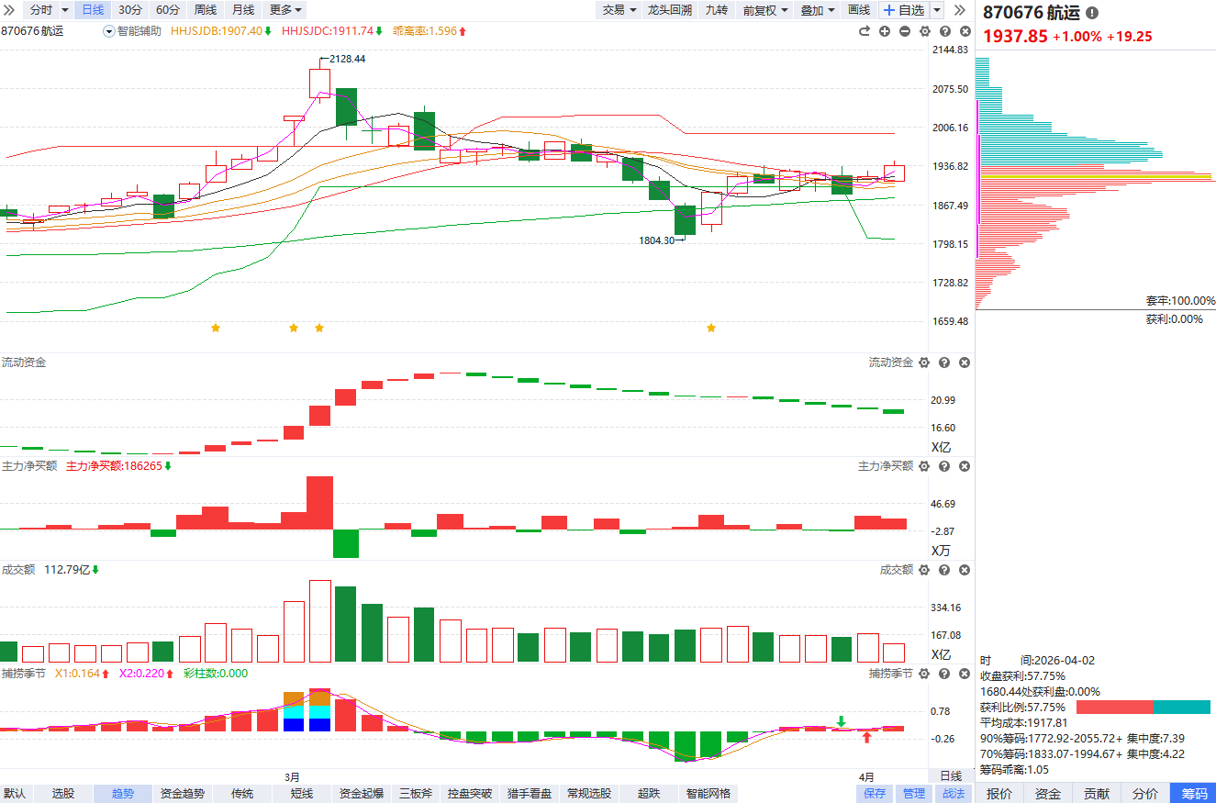The image size is (1216, 803).
Task: Switch to 周线 weekly chart tab
Action: (206, 10)
